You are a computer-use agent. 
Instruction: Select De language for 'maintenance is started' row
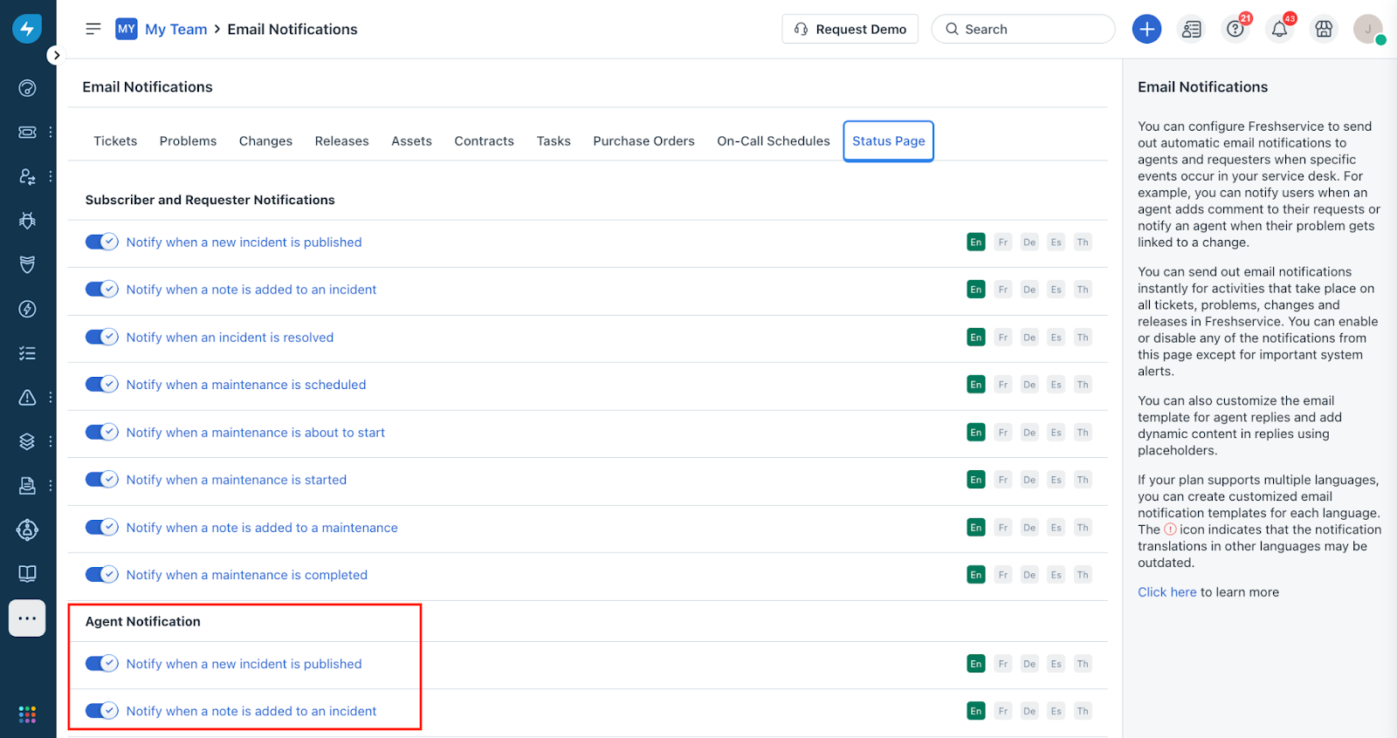tap(1029, 479)
